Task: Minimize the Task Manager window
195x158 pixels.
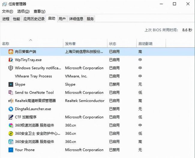Action: click(161, 4)
